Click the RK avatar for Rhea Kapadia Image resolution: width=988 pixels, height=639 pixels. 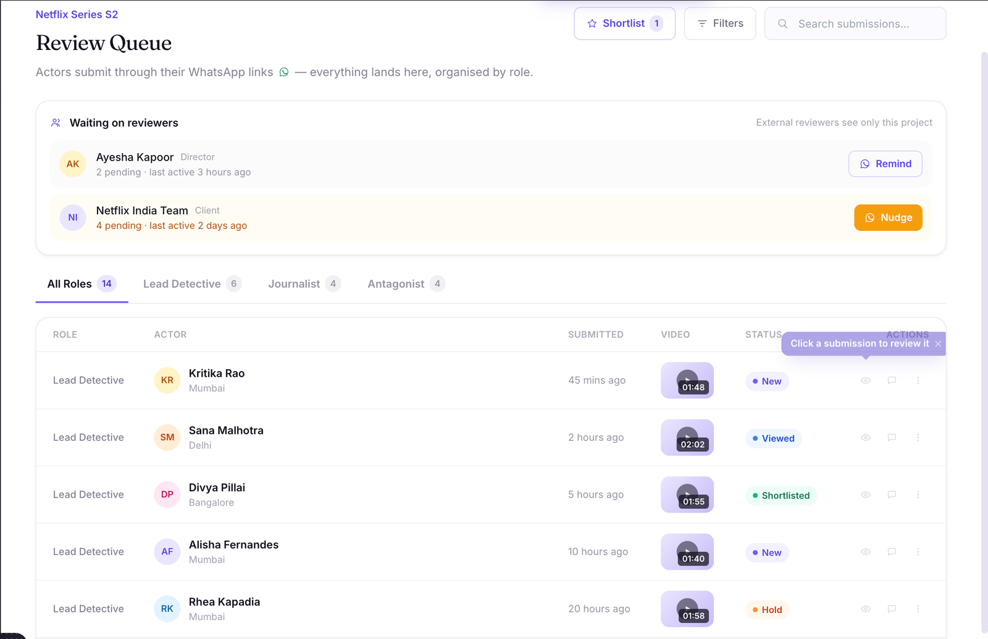point(167,609)
